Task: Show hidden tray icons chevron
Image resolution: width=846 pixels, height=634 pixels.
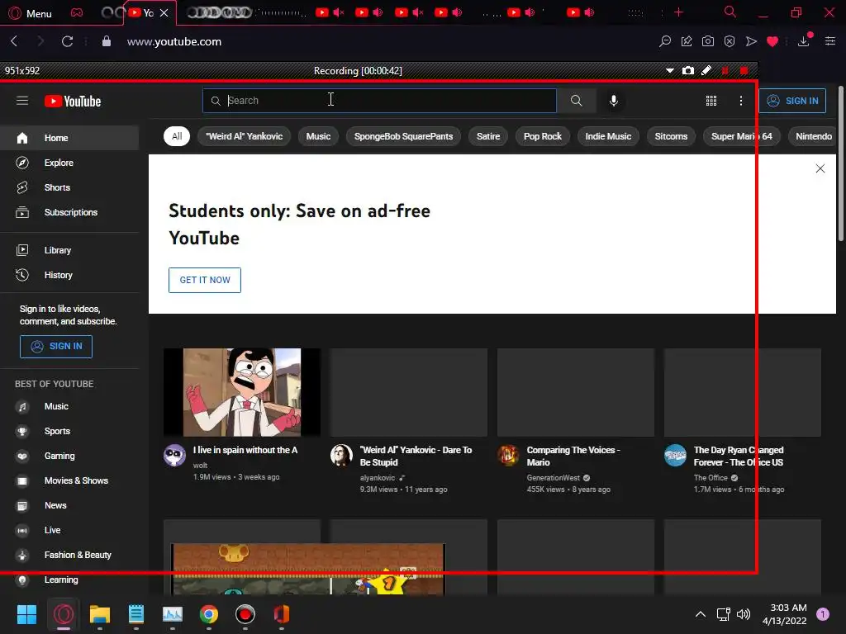Action: (x=700, y=614)
